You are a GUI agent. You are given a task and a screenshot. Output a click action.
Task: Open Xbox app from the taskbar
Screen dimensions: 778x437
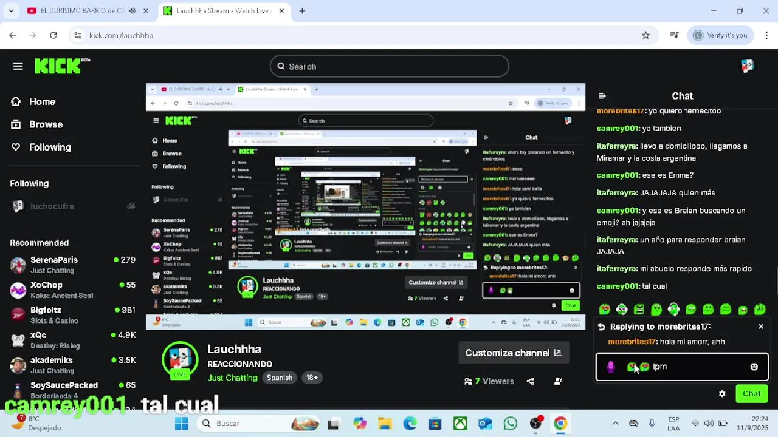point(460,424)
